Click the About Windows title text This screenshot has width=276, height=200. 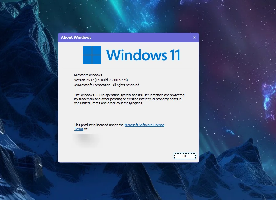76,37
